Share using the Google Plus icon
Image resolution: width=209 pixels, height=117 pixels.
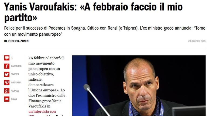tap(7, 91)
